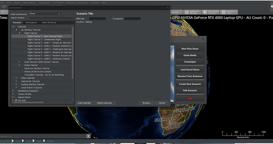
Task: Click the 5 min time-step play arrow
Action: coord(34,141)
